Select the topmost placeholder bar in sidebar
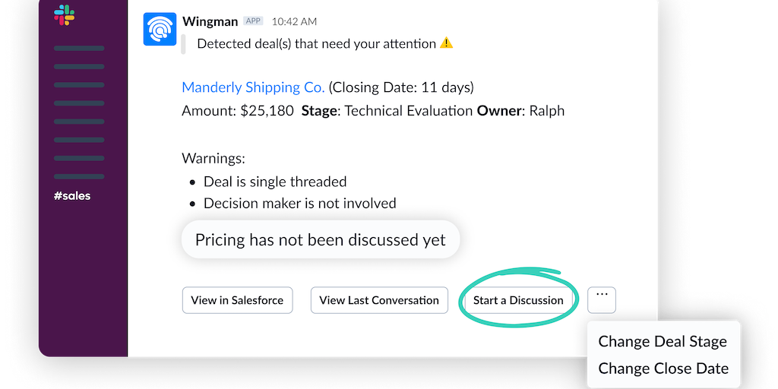 (x=79, y=49)
